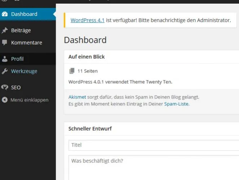Click the 'Auf einen Blick' widget header
239x180 pixels.
152,57
